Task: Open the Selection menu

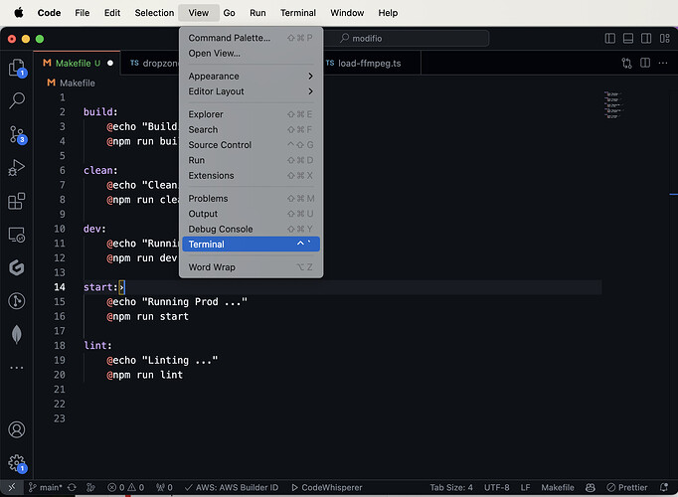Action: click(x=154, y=13)
